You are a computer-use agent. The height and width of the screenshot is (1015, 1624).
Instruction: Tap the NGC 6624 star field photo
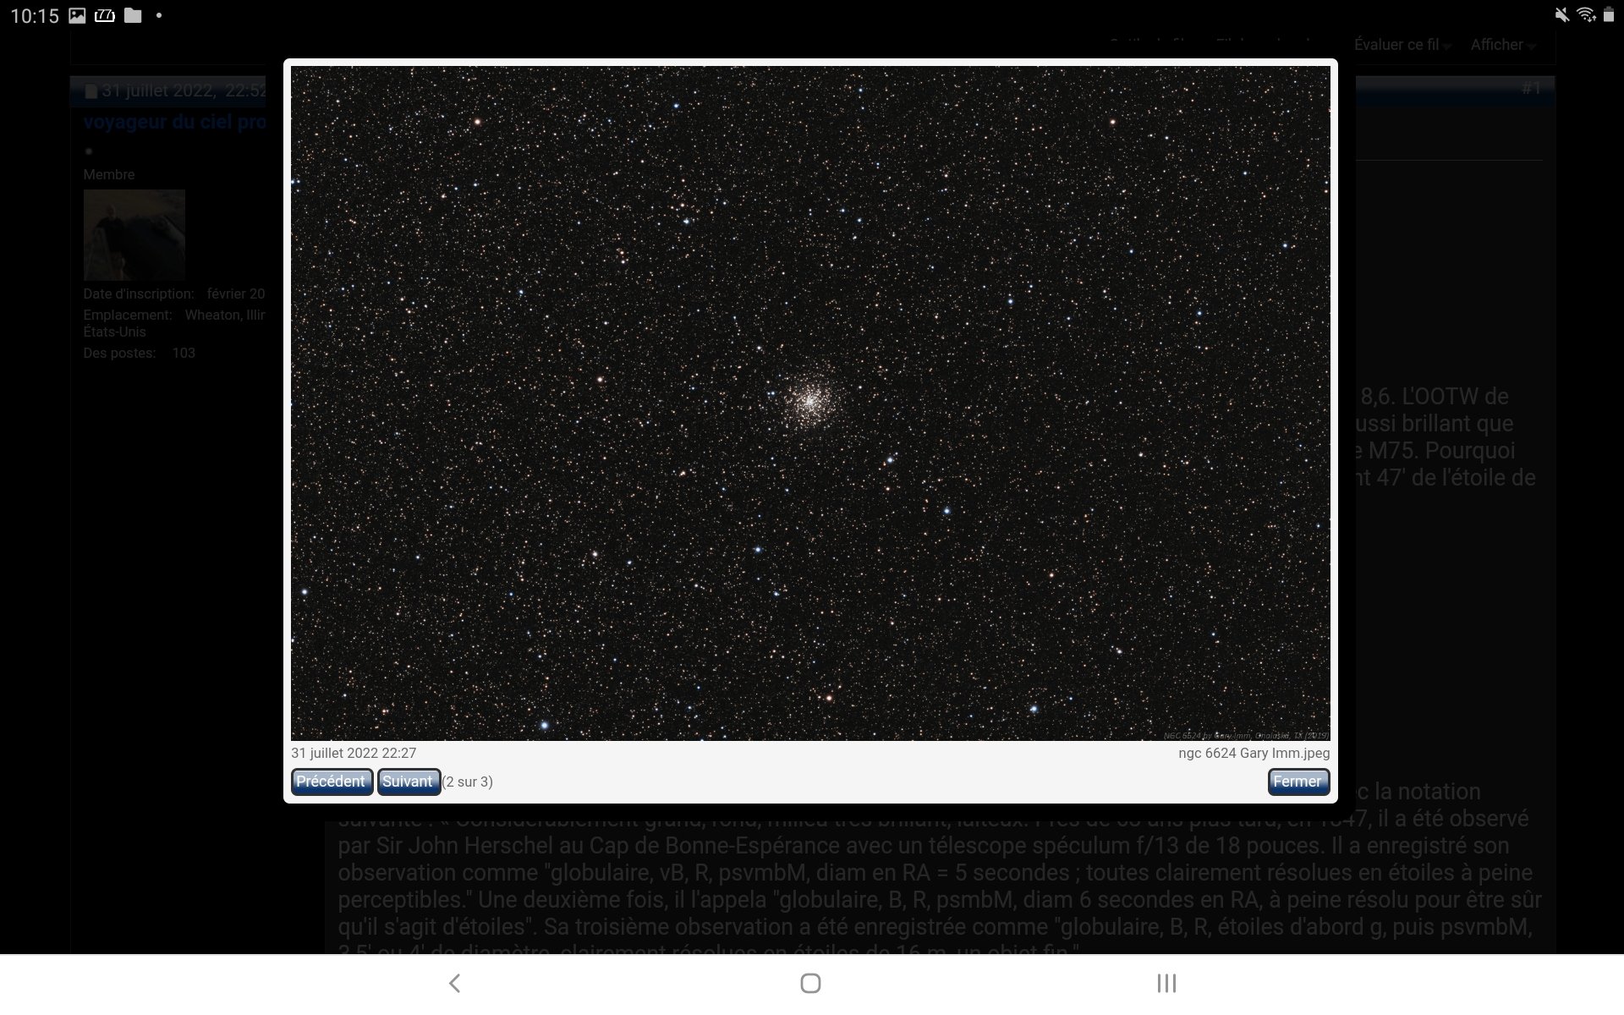coord(810,403)
